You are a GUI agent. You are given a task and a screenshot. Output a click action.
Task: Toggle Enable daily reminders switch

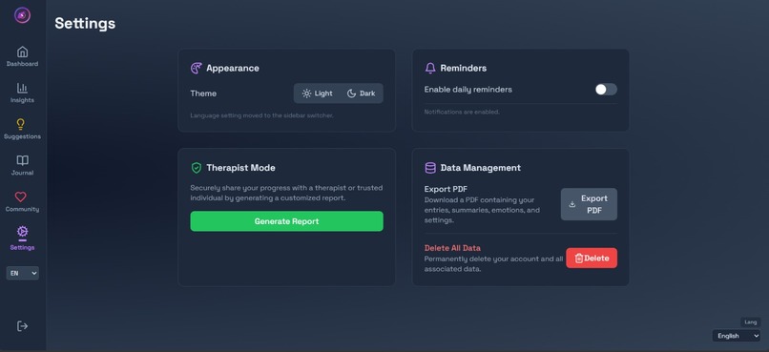pyautogui.click(x=606, y=90)
